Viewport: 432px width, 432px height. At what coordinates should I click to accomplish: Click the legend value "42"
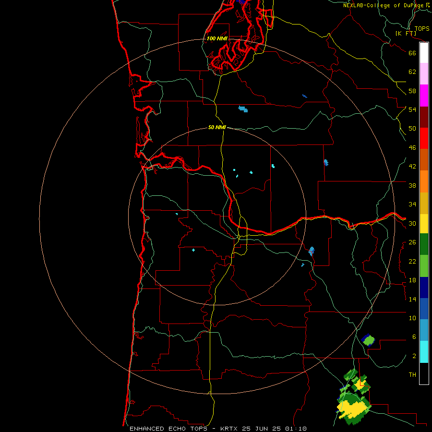tap(412, 167)
